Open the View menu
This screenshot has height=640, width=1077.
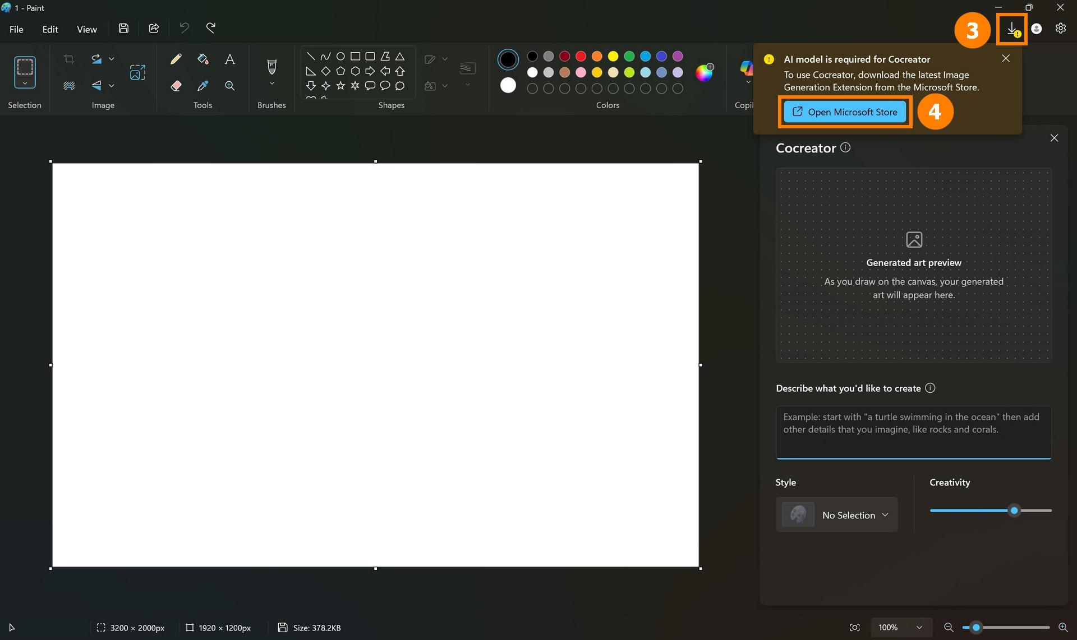tap(86, 29)
